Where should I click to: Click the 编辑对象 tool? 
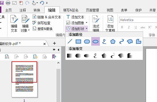[x=25, y=24]
